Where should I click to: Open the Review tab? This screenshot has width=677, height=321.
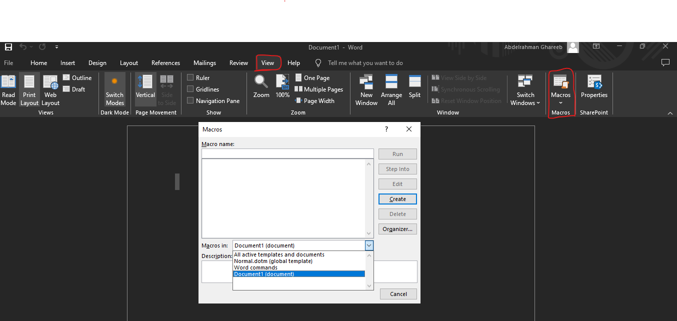(x=238, y=63)
